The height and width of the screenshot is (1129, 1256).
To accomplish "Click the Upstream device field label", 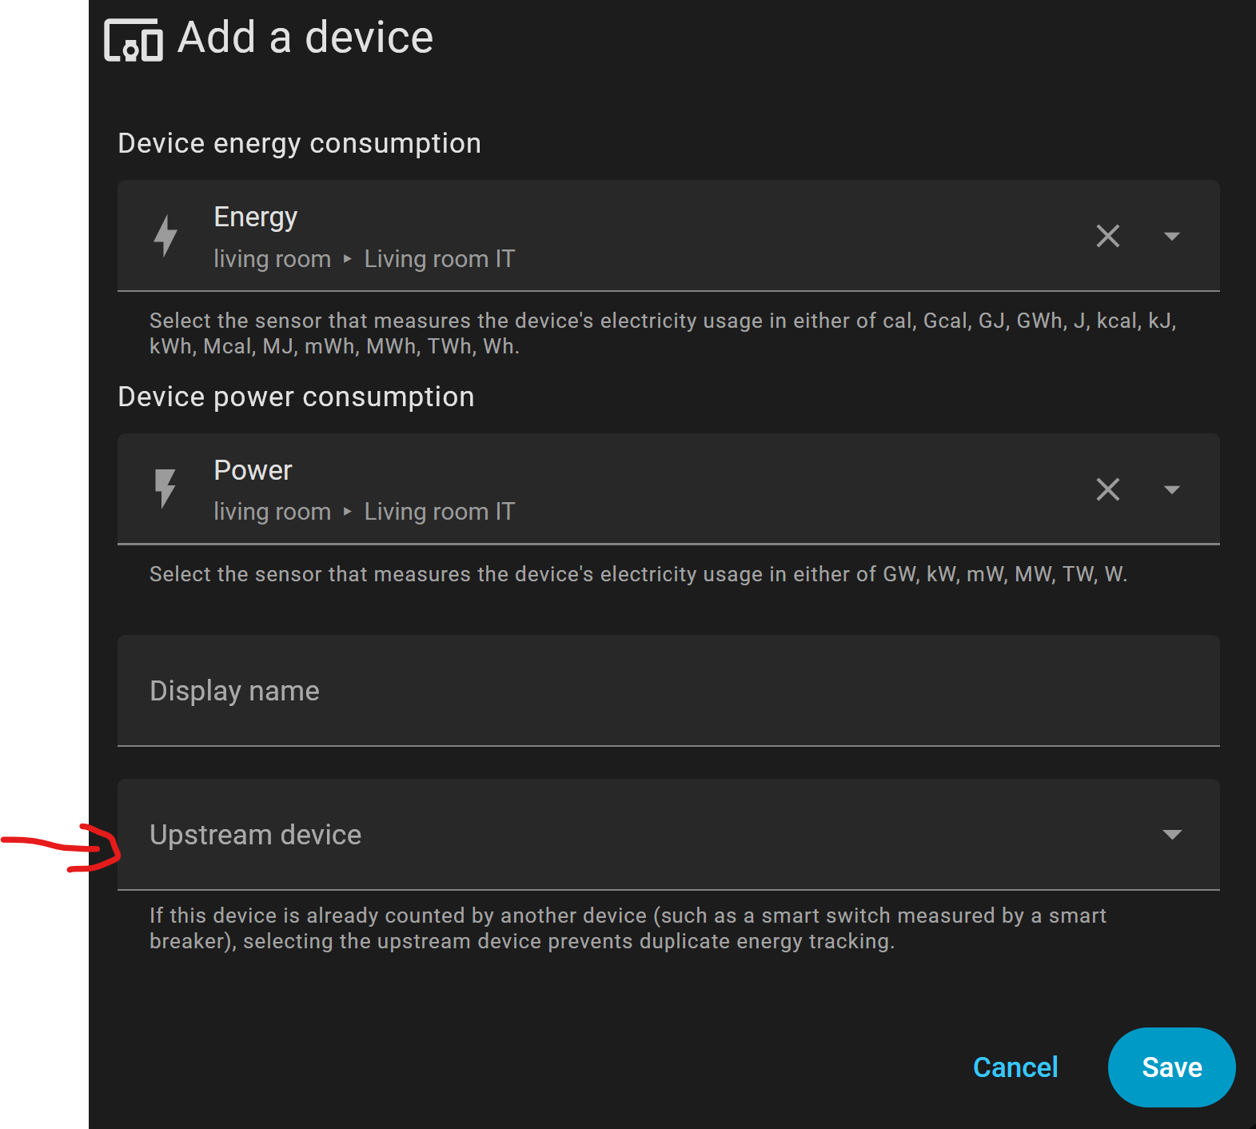I will [x=255, y=835].
